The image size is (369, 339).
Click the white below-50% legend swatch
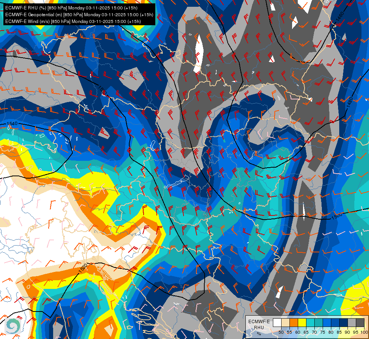point(277,323)
